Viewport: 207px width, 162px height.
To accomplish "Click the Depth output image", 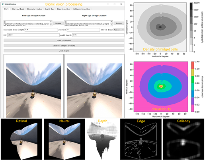I will point(102,139).
